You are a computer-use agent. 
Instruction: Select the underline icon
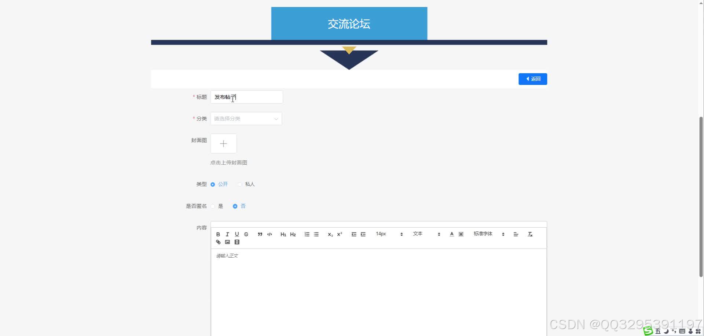237,234
